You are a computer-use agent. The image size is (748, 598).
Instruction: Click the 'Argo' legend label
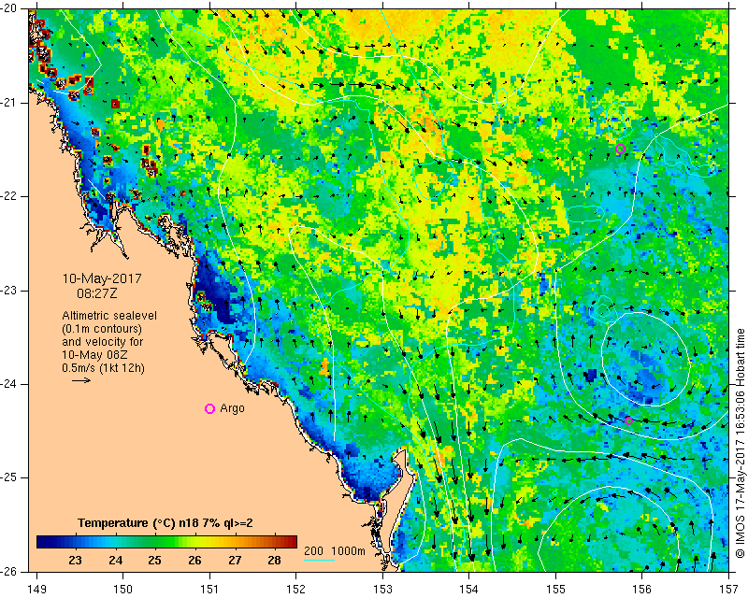pyautogui.click(x=232, y=408)
